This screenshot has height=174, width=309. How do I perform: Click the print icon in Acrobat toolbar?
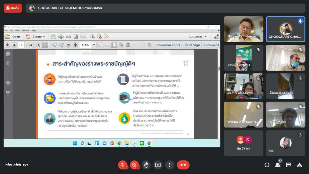click(x=68, y=37)
